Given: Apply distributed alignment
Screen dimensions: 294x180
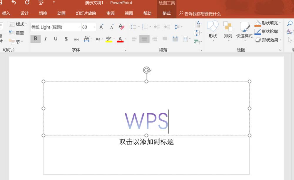Looking at the screenshot, I should point(175,39).
